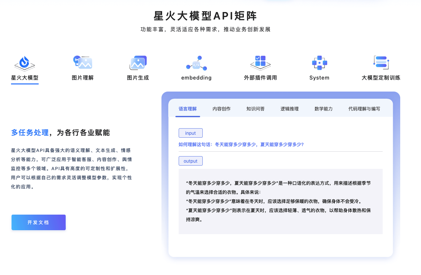Click the 星火大模型 flame icon

pyautogui.click(x=25, y=63)
